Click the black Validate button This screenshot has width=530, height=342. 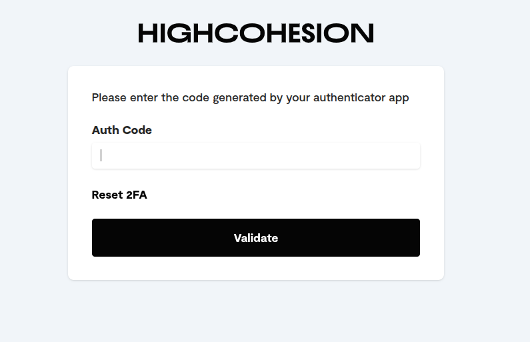point(256,237)
